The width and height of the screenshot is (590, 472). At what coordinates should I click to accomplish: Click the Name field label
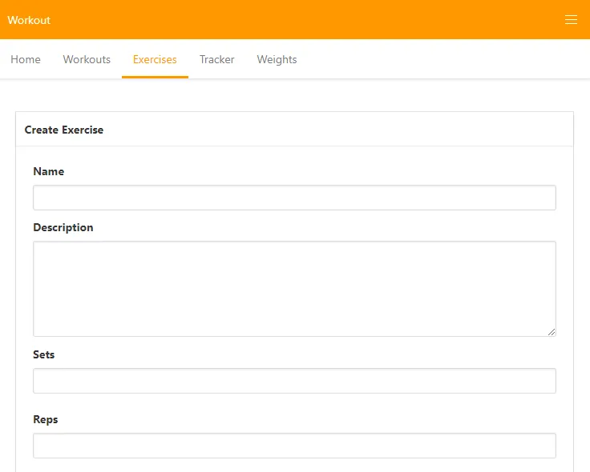[x=48, y=171]
